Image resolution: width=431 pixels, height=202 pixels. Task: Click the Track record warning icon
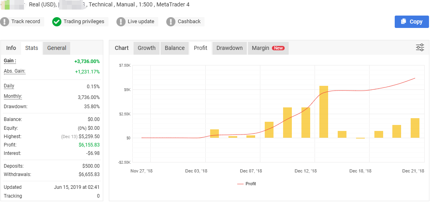pyautogui.click(x=4, y=22)
